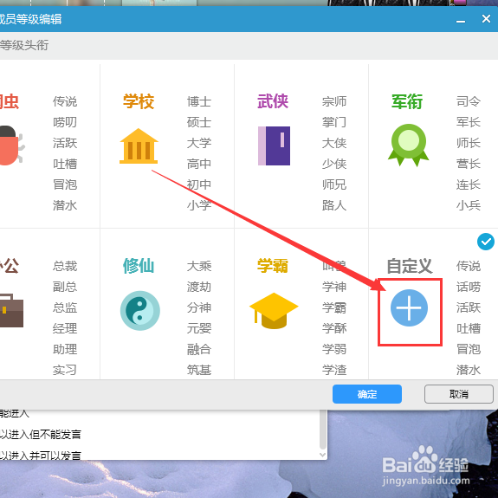The width and height of the screenshot is (498, 498).
Task: Click the custom title plus icon
Action: click(x=409, y=307)
